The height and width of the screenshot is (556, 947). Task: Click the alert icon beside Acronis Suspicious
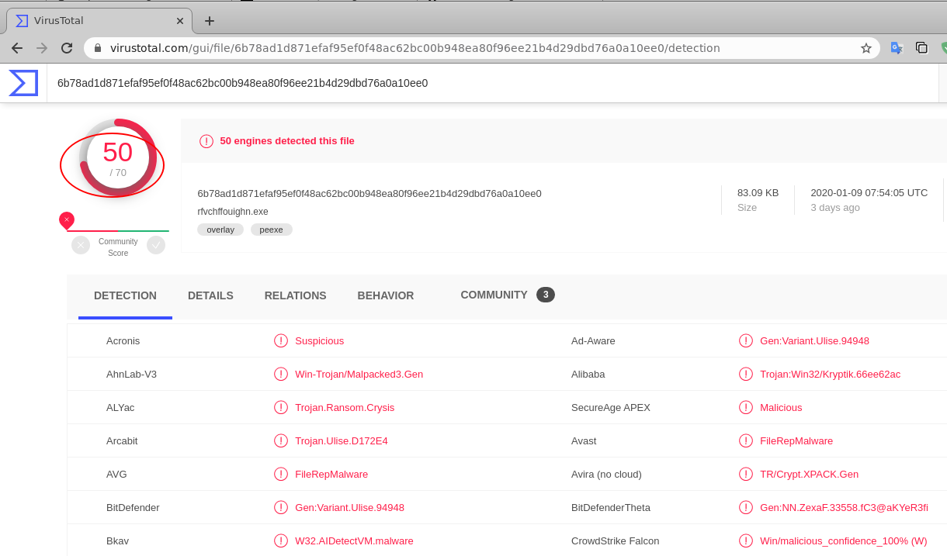281,340
